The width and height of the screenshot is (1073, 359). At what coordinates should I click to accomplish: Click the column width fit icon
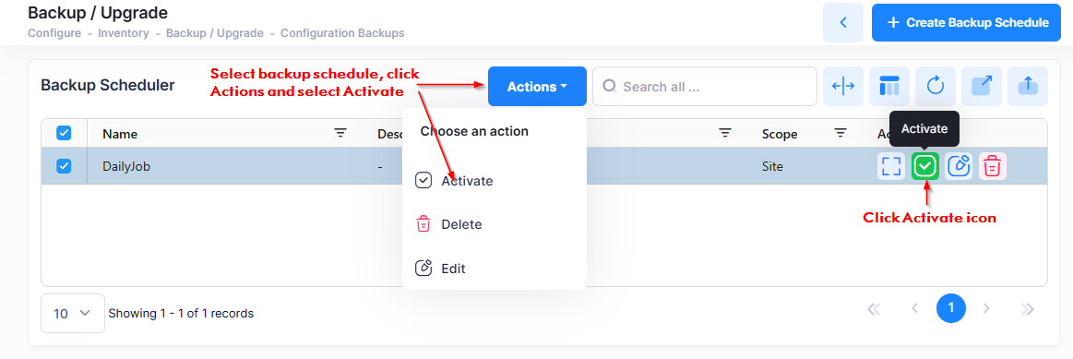[843, 87]
